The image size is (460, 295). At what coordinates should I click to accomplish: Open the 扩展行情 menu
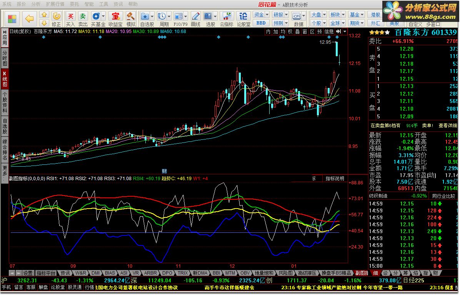55,4
